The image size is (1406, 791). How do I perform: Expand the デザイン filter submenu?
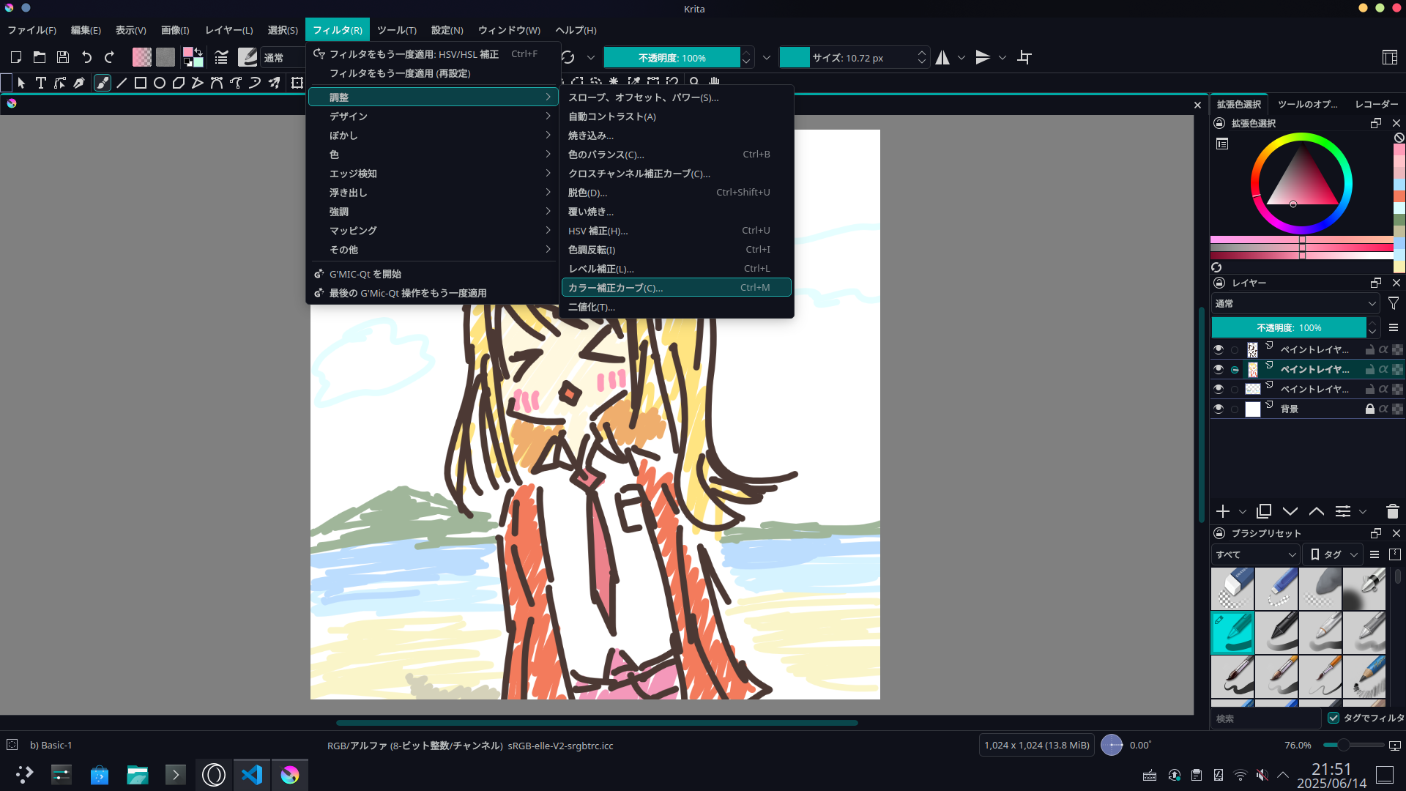coord(434,116)
